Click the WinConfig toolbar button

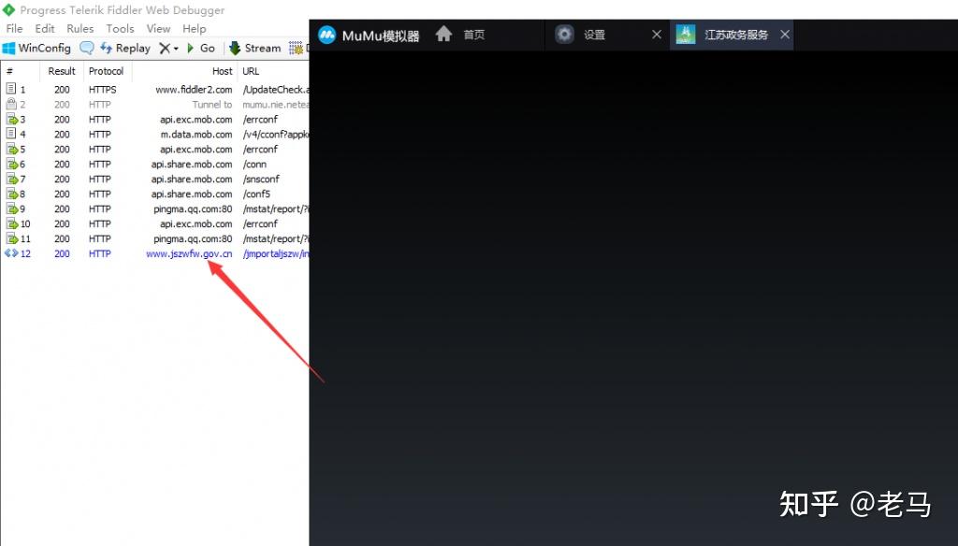pos(36,48)
